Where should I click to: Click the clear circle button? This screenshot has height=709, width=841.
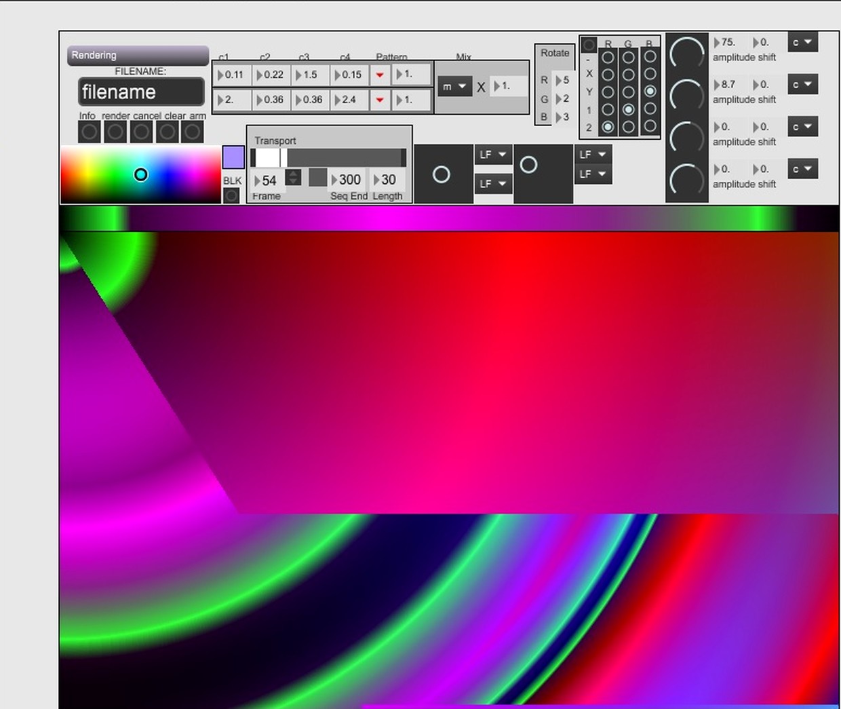[167, 132]
